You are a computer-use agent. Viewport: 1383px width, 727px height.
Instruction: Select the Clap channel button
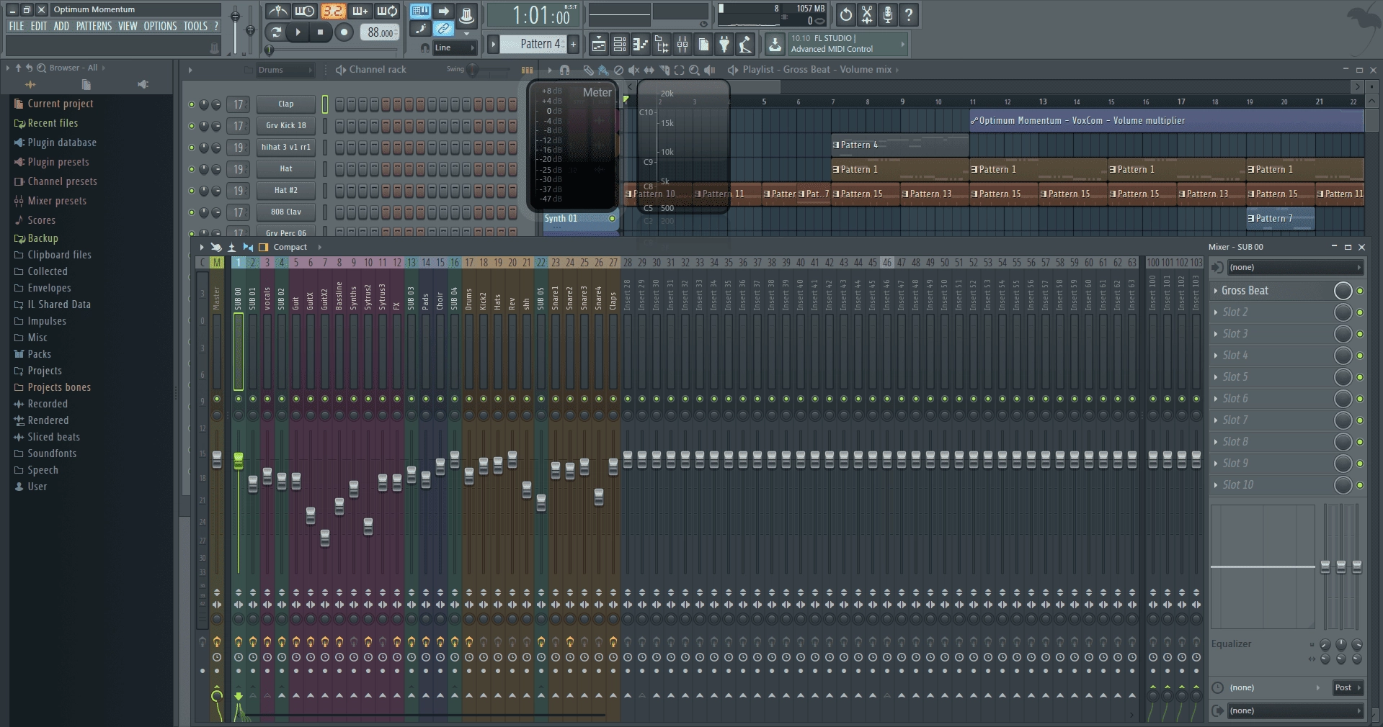coord(286,104)
